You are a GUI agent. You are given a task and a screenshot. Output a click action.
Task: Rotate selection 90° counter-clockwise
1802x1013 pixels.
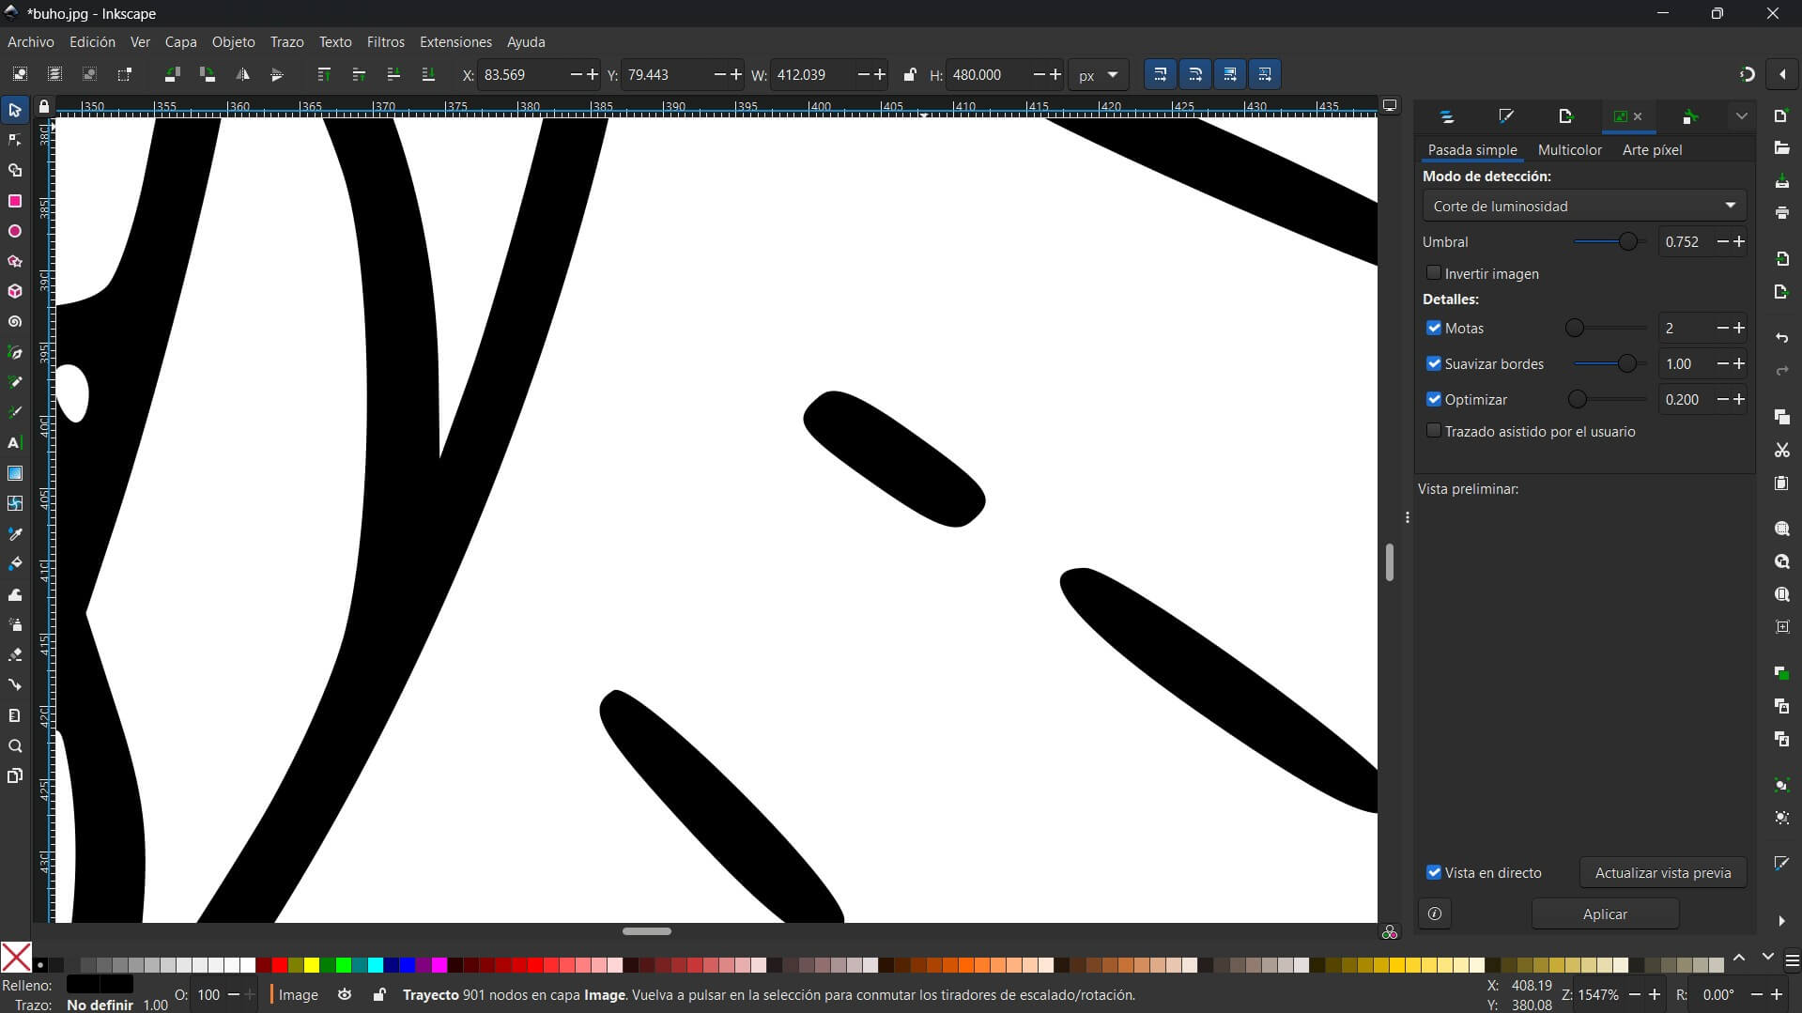172,74
